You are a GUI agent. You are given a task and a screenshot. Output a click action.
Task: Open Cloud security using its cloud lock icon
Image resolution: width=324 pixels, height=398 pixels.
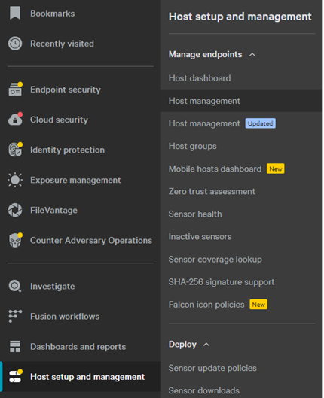[15, 119]
